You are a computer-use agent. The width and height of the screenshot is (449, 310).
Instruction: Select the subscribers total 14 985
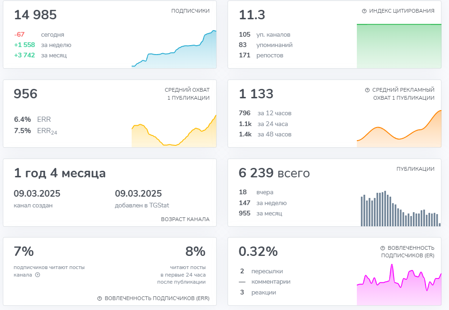pyautogui.click(x=36, y=15)
